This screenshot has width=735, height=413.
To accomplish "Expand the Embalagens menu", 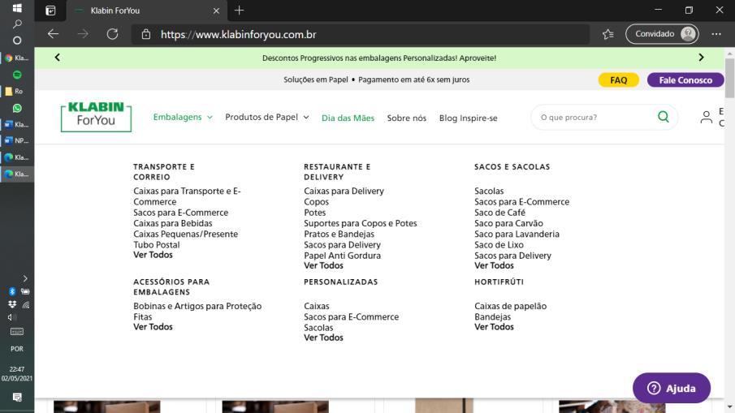I will click(183, 117).
